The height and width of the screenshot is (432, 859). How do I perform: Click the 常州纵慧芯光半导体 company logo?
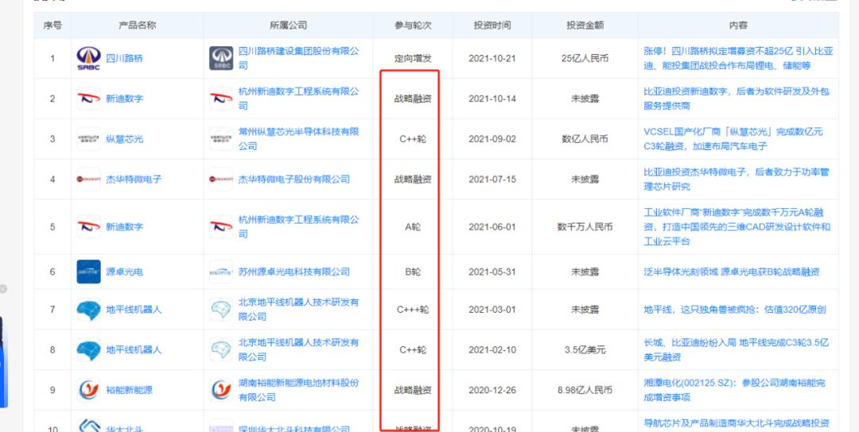click(x=221, y=139)
